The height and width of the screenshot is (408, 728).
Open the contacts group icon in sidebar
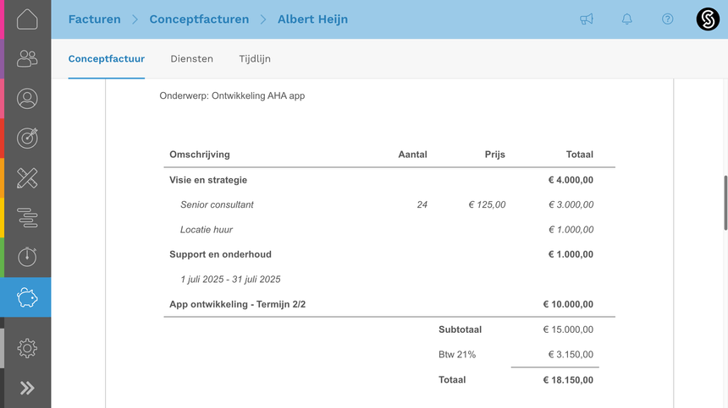(27, 59)
